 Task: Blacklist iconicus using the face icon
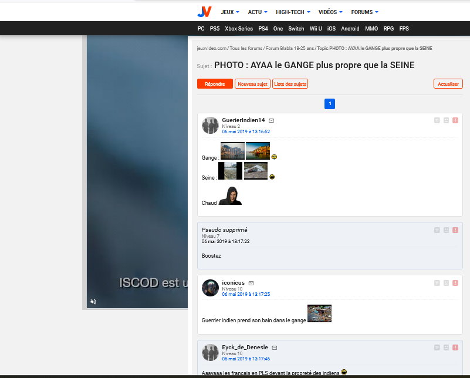pyautogui.click(x=446, y=283)
